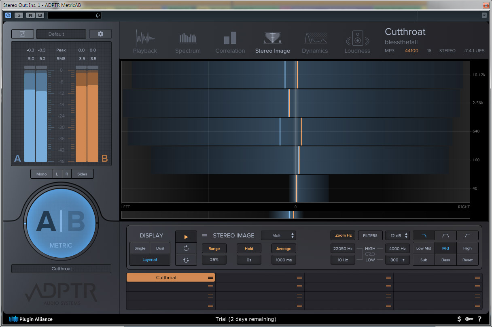
Task: Click the sync loop arrows icon
Action: pos(186,260)
